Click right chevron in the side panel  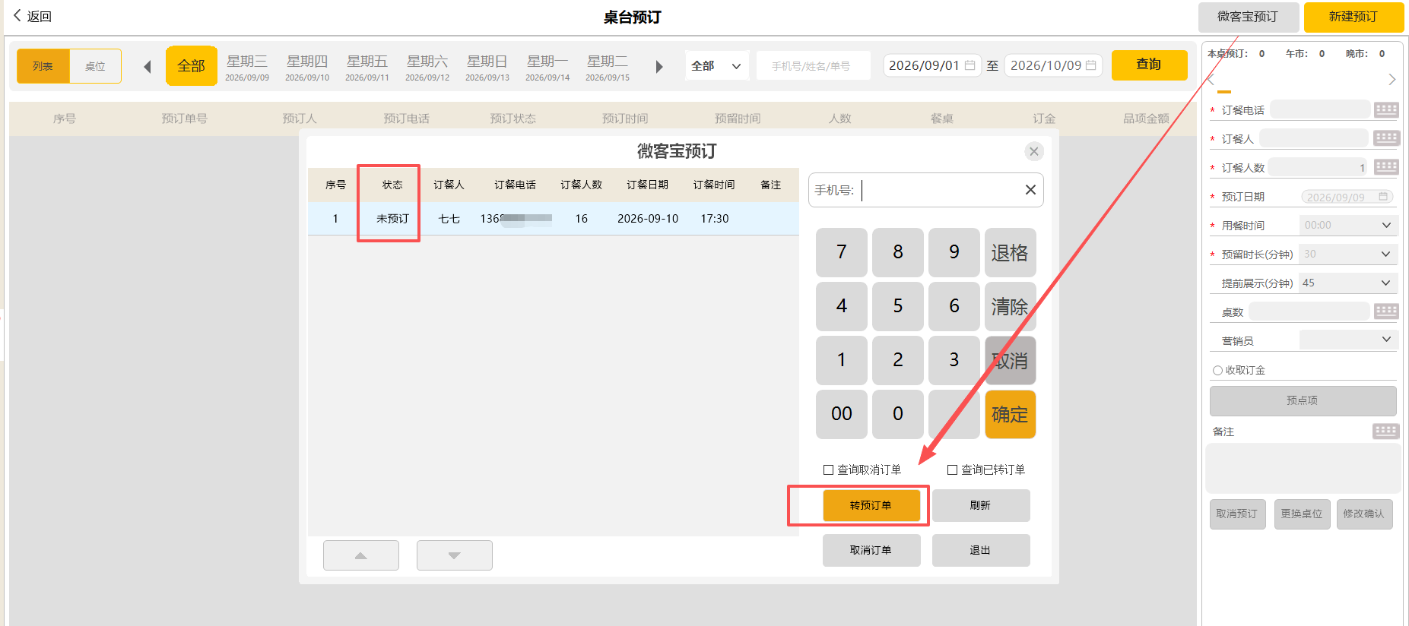click(1392, 80)
